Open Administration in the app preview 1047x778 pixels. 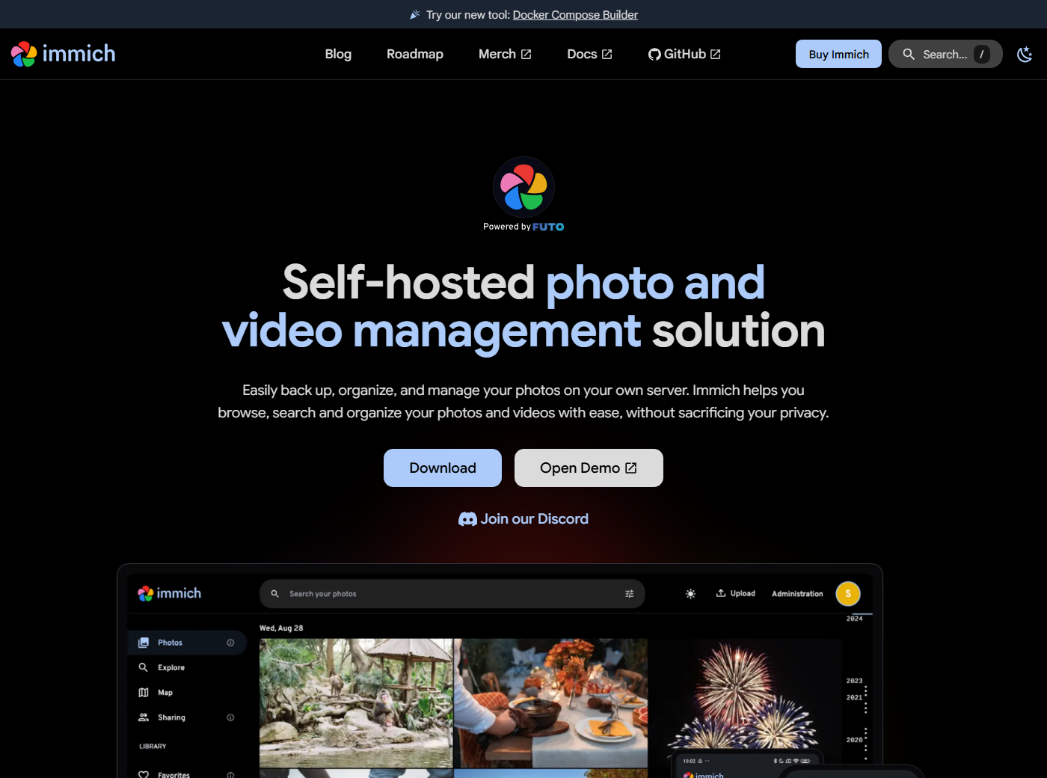[x=797, y=594]
